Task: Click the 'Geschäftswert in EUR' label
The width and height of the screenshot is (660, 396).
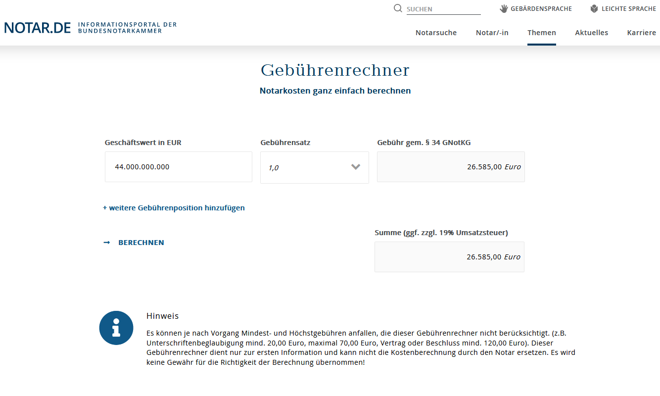Action: point(143,143)
